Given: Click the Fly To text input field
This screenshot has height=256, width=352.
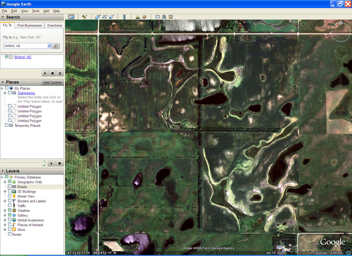Looking at the screenshot, I should (x=25, y=46).
